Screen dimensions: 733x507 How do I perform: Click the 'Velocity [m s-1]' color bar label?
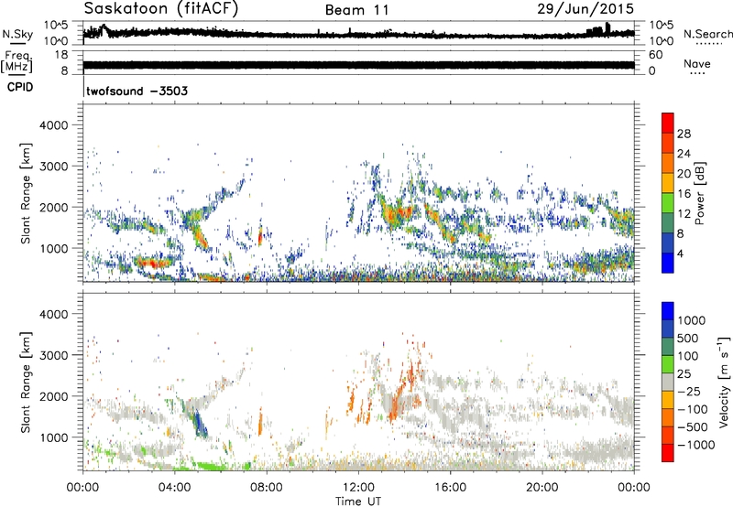coord(724,382)
